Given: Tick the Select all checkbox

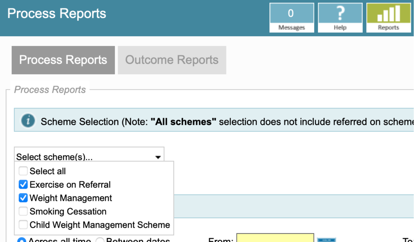Looking at the screenshot, I should [23, 171].
